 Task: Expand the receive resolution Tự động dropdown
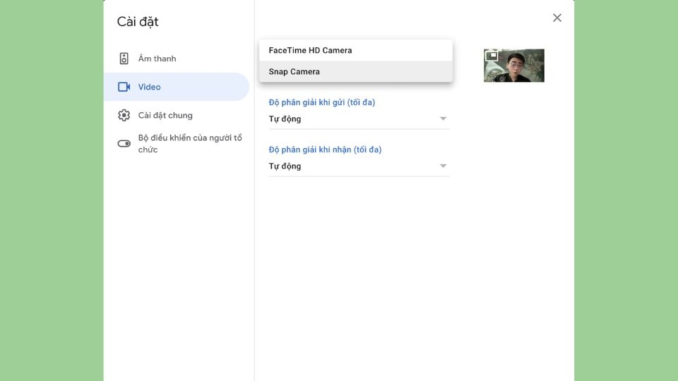tap(359, 166)
